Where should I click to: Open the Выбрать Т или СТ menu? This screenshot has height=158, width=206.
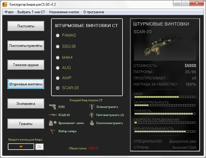31,12
